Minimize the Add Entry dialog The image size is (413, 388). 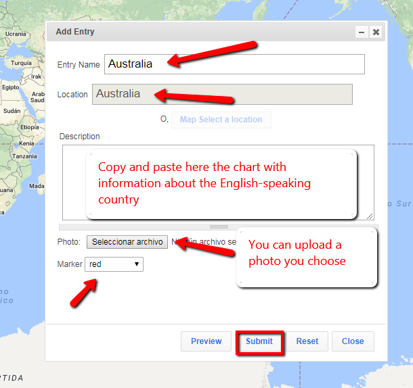[x=362, y=32]
